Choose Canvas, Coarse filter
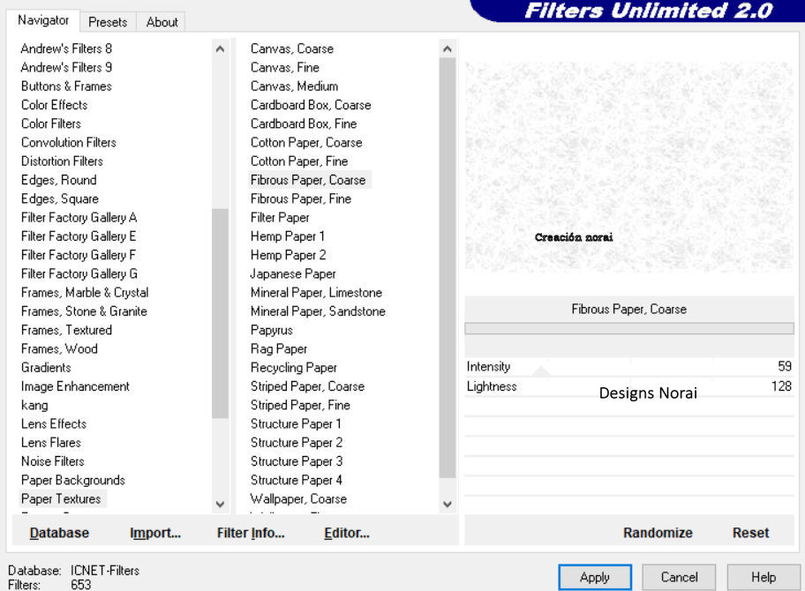The image size is (805, 591). click(x=291, y=49)
